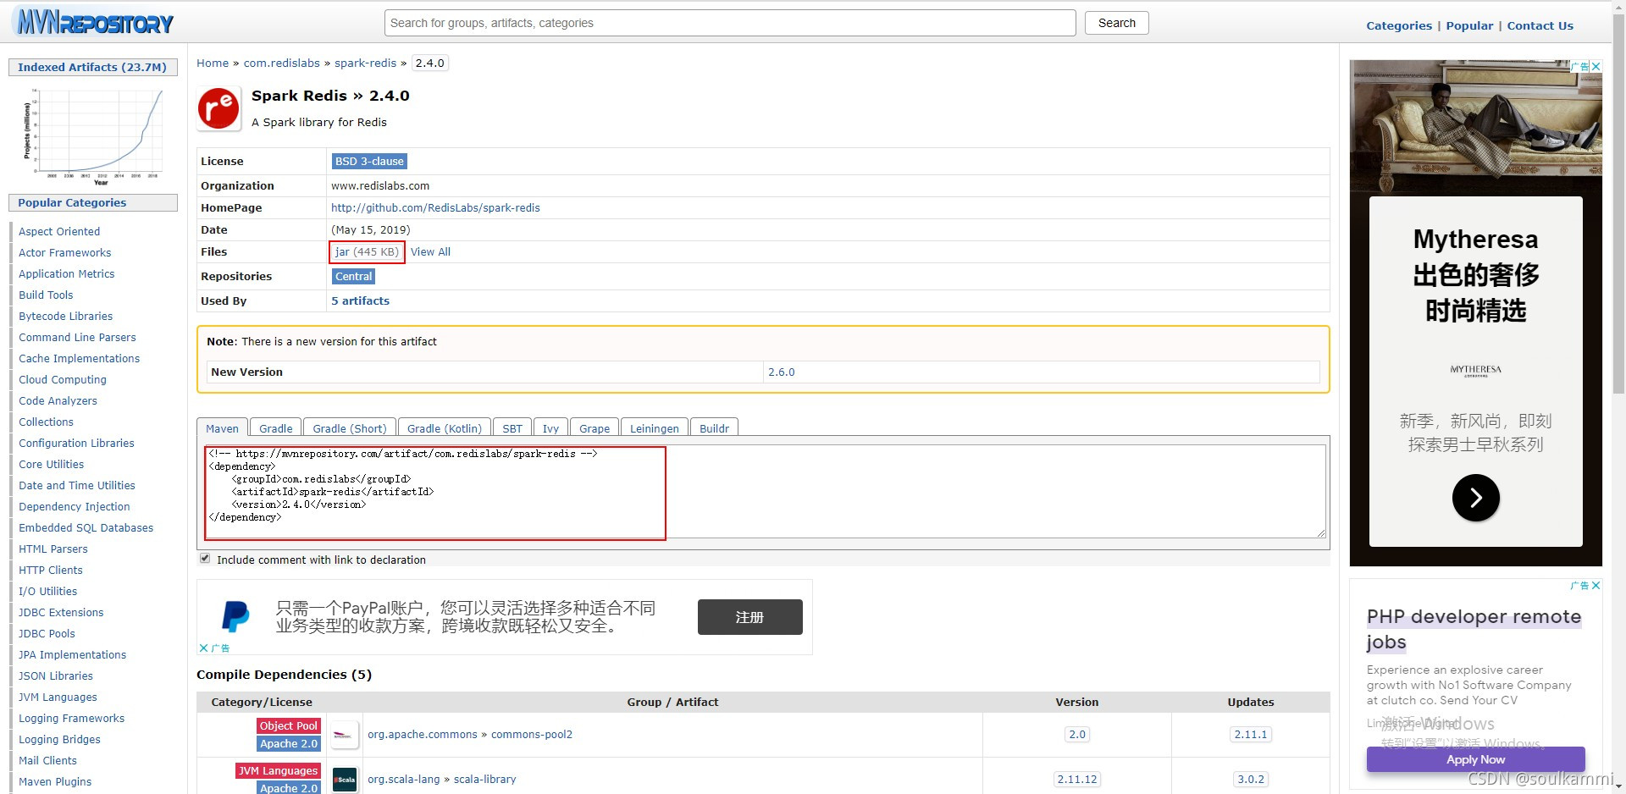Open Popular in the top navigation
1626x794 pixels.
click(1469, 25)
